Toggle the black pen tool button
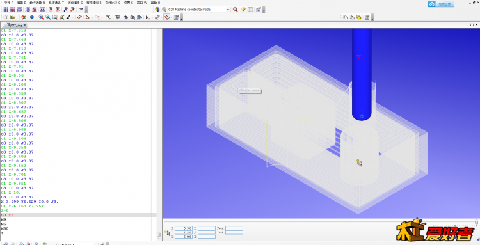480x245 pixels. pyautogui.click(x=68, y=17)
